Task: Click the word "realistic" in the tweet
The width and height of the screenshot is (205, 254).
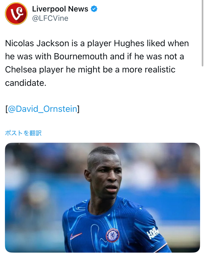Action: pos(160,69)
